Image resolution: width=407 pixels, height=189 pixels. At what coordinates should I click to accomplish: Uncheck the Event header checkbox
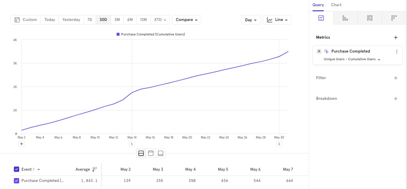[16, 169]
